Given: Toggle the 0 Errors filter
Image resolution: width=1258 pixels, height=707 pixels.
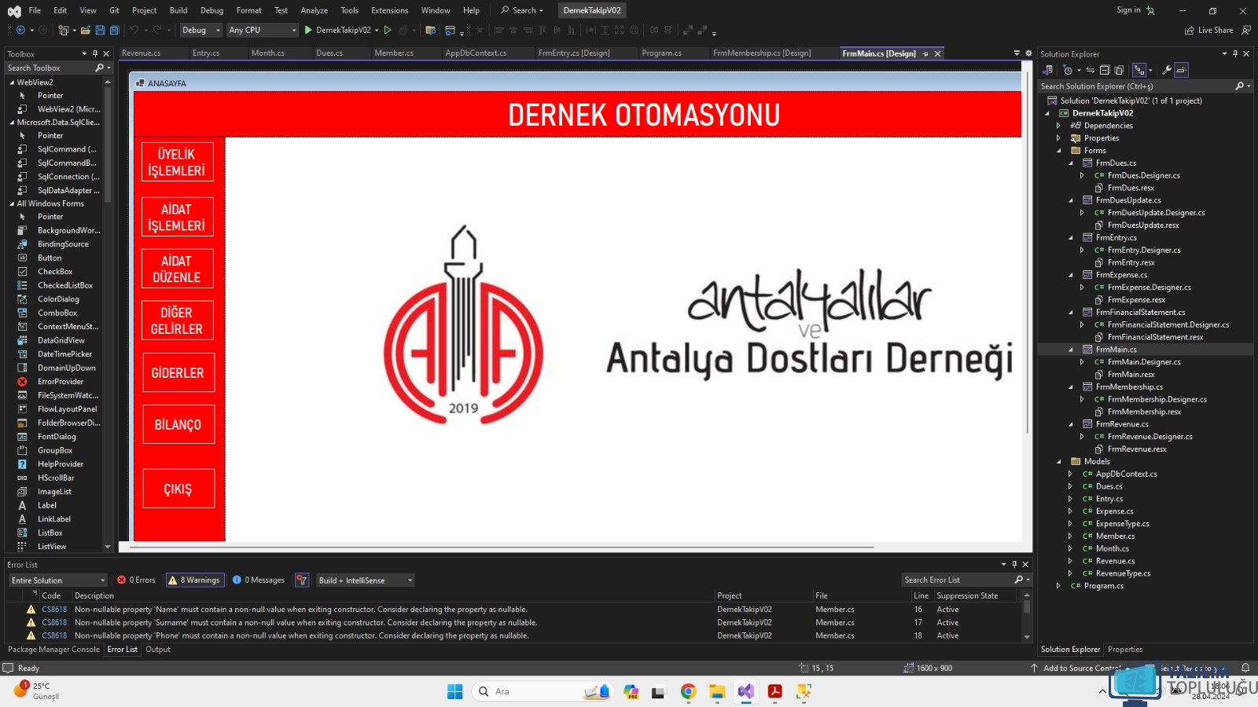Looking at the screenshot, I should click(x=137, y=580).
